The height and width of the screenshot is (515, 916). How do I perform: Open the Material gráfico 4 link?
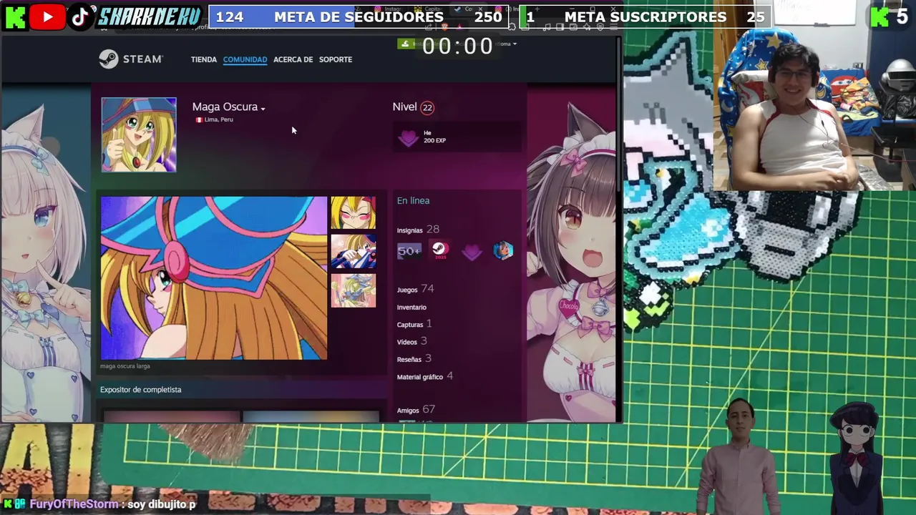pos(424,376)
